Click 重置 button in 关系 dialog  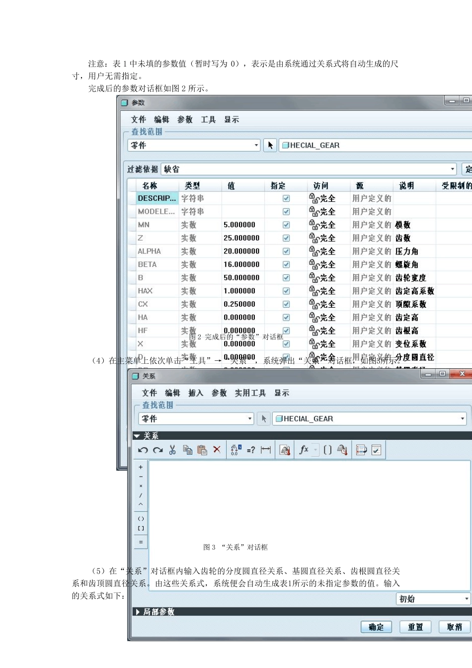coord(415,627)
